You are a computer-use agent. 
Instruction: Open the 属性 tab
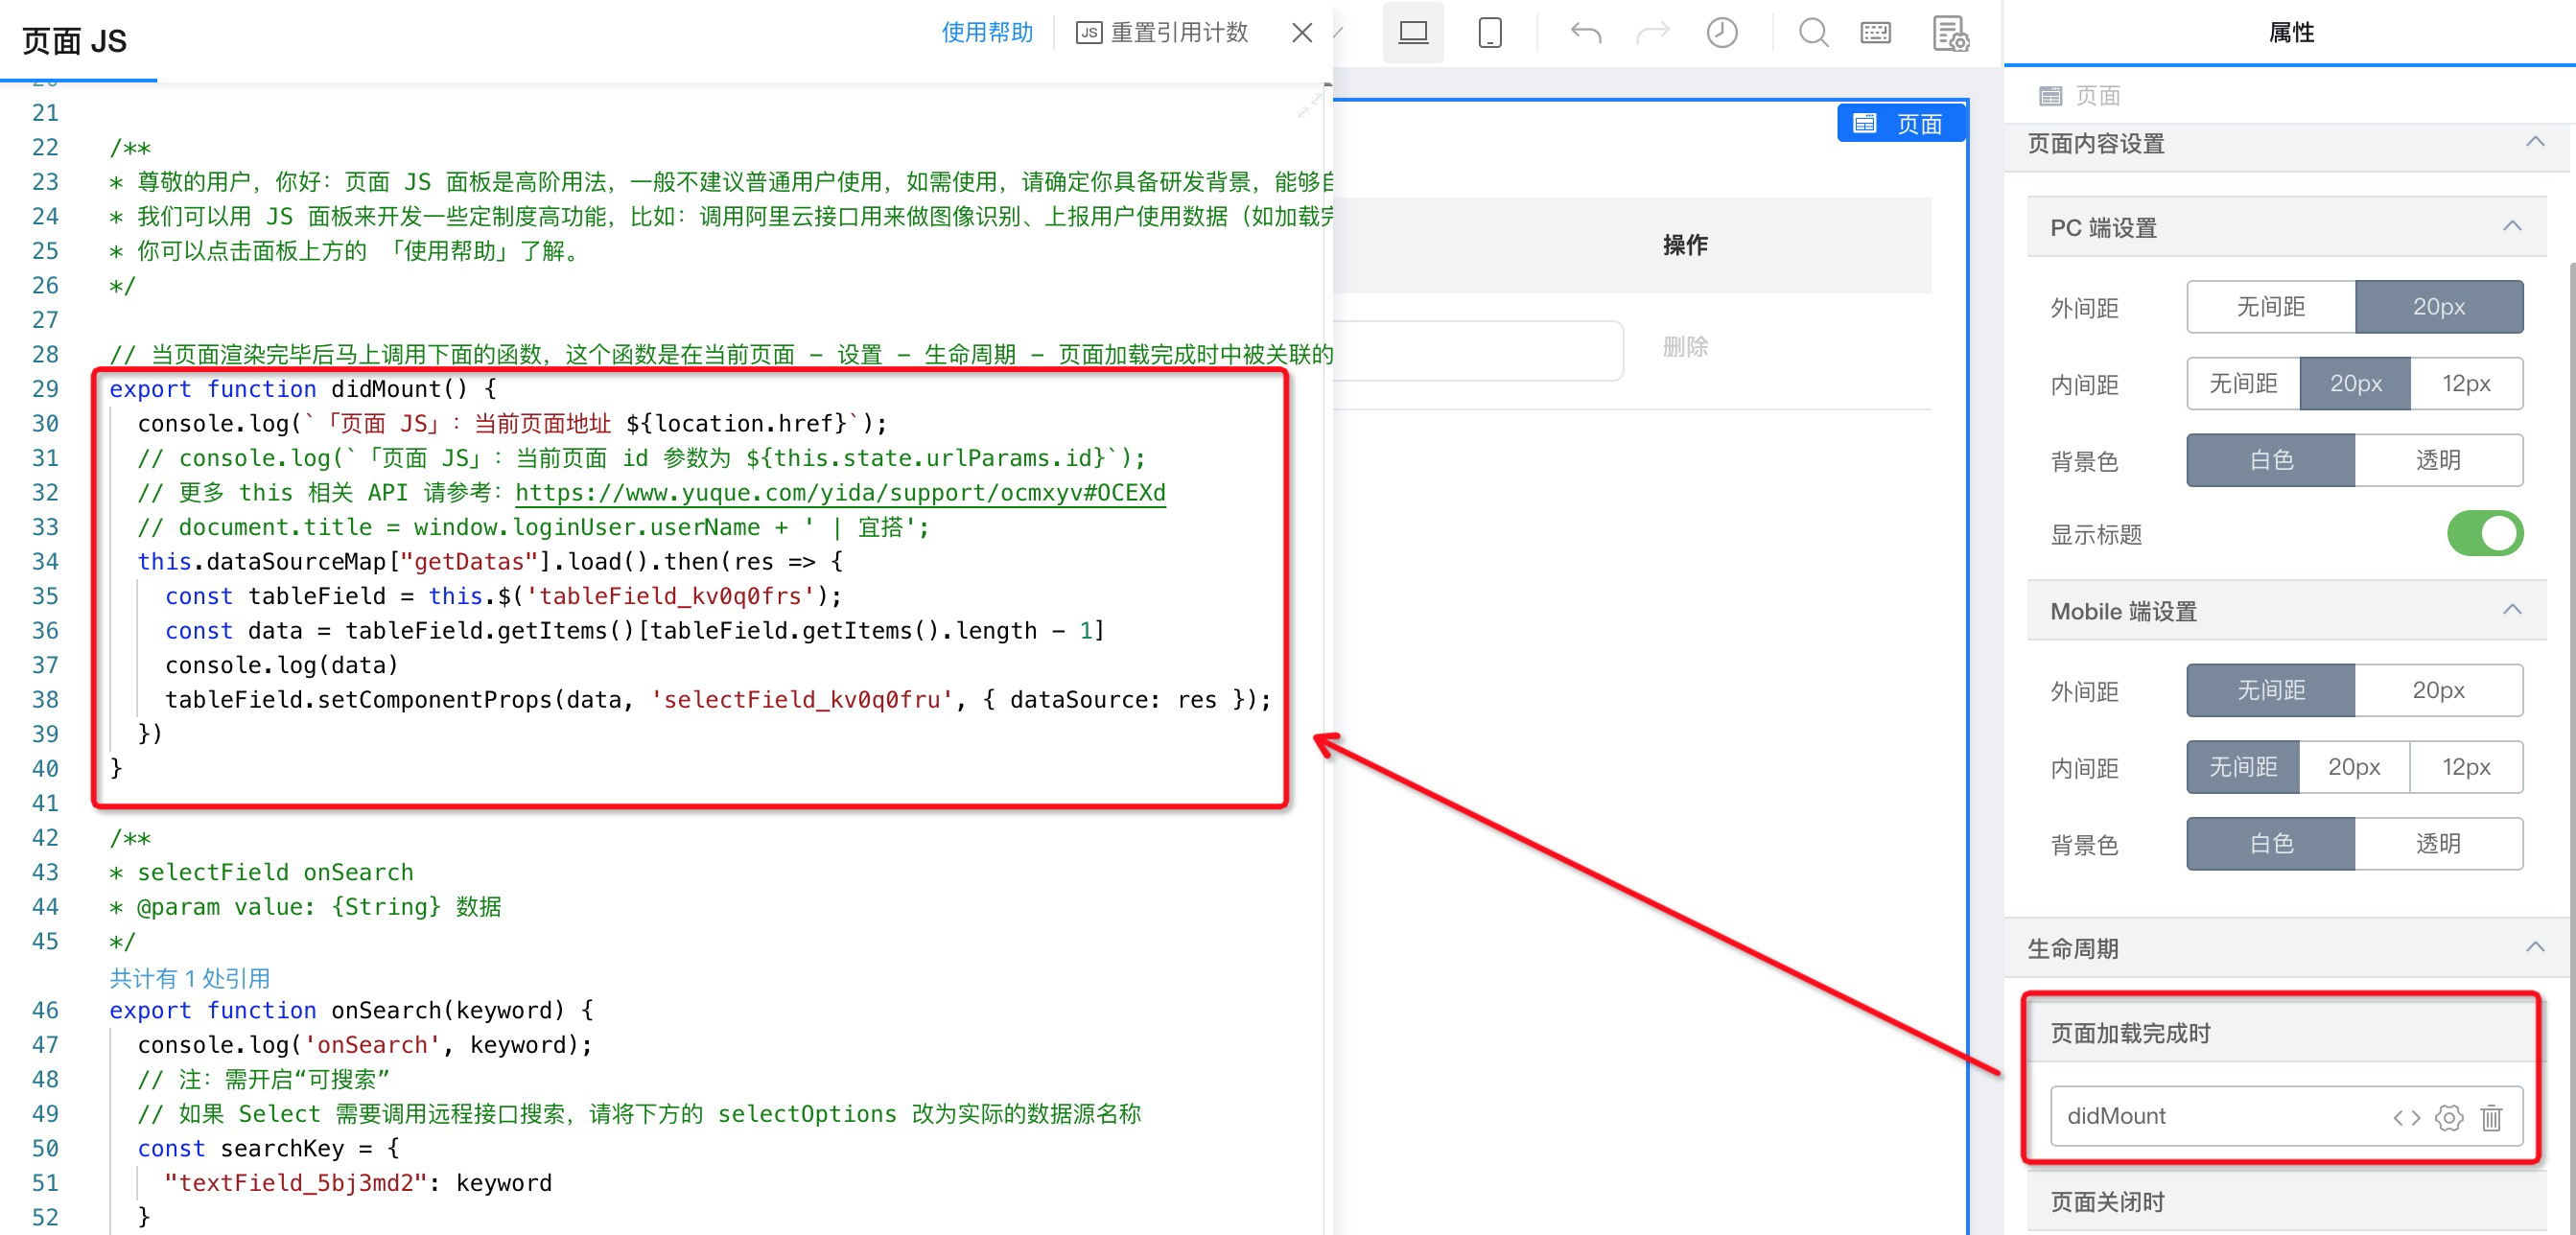(2290, 33)
